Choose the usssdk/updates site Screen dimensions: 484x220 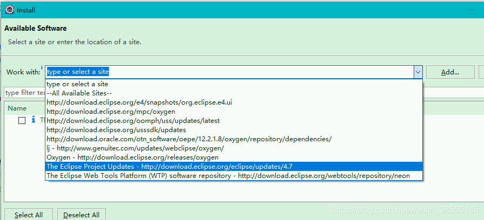click(234, 130)
